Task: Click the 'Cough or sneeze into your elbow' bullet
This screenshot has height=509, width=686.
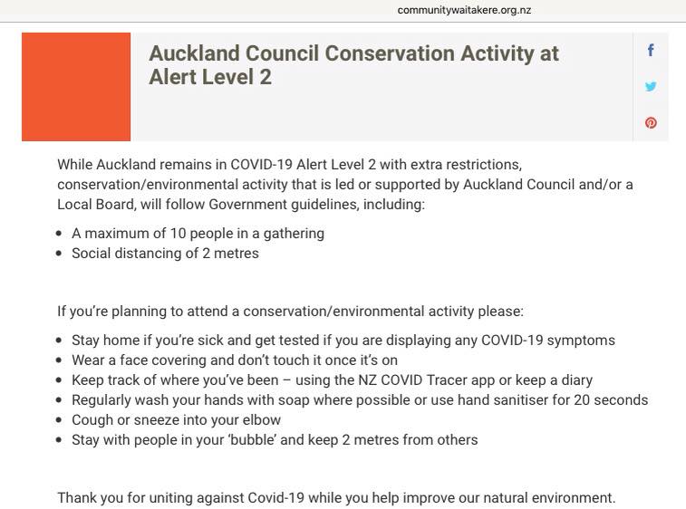Action: (x=176, y=420)
